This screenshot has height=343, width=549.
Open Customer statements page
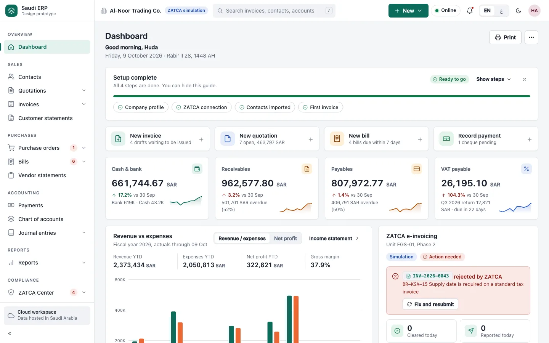(x=47, y=118)
